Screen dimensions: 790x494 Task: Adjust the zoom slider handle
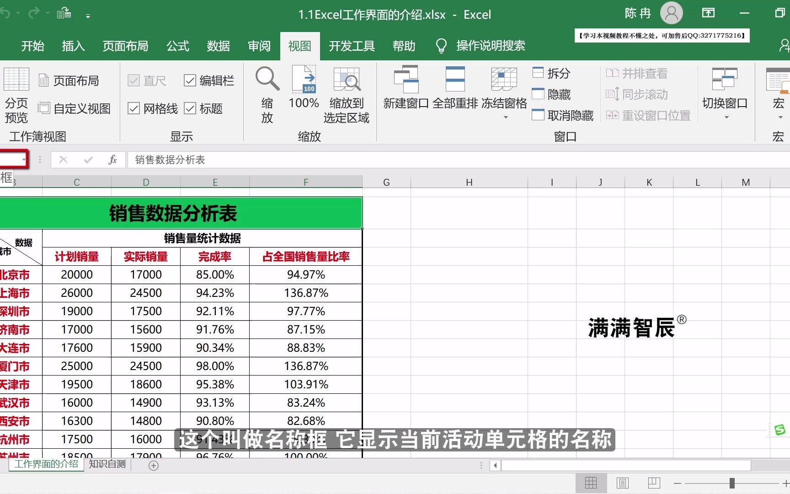click(732, 483)
